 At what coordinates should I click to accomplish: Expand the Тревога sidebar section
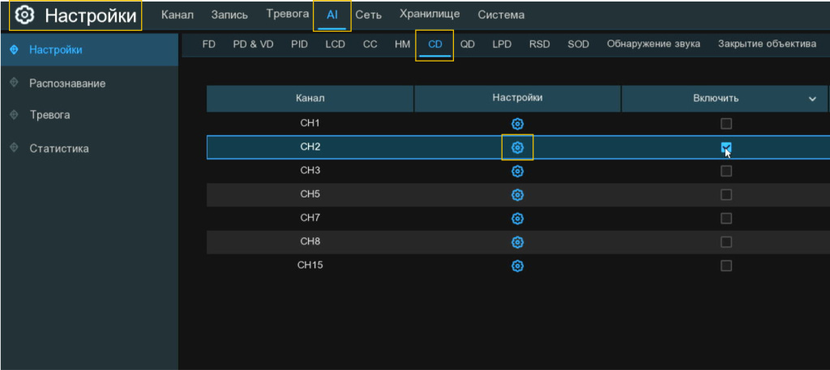click(x=49, y=115)
